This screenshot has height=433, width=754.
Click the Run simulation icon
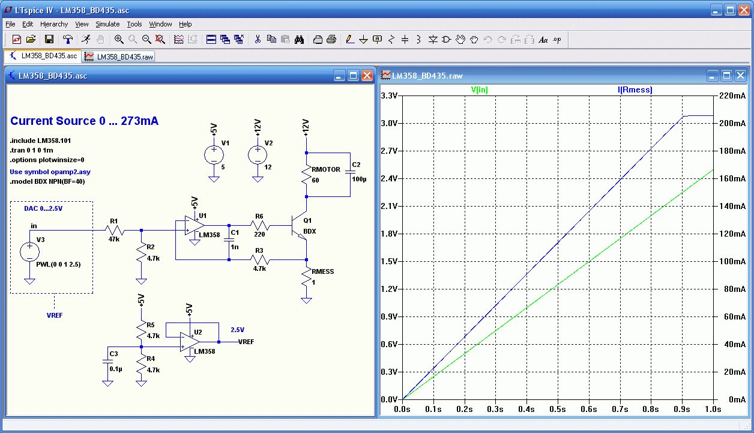tap(86, 40)
